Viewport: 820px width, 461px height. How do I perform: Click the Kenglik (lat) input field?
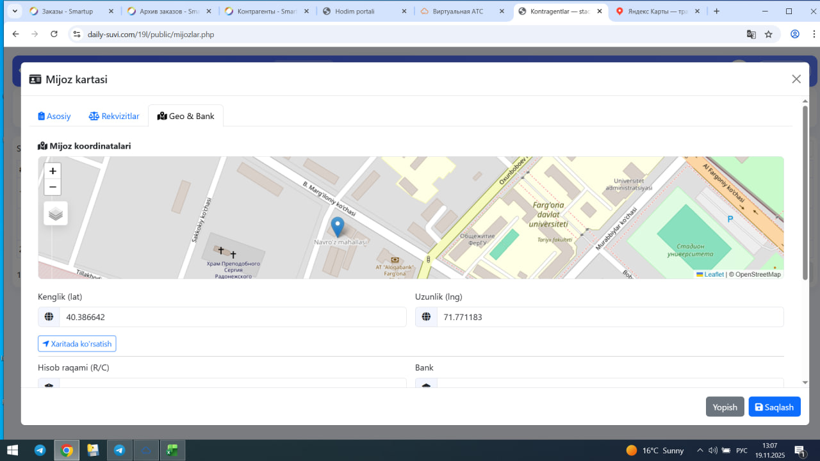(232, 317)
